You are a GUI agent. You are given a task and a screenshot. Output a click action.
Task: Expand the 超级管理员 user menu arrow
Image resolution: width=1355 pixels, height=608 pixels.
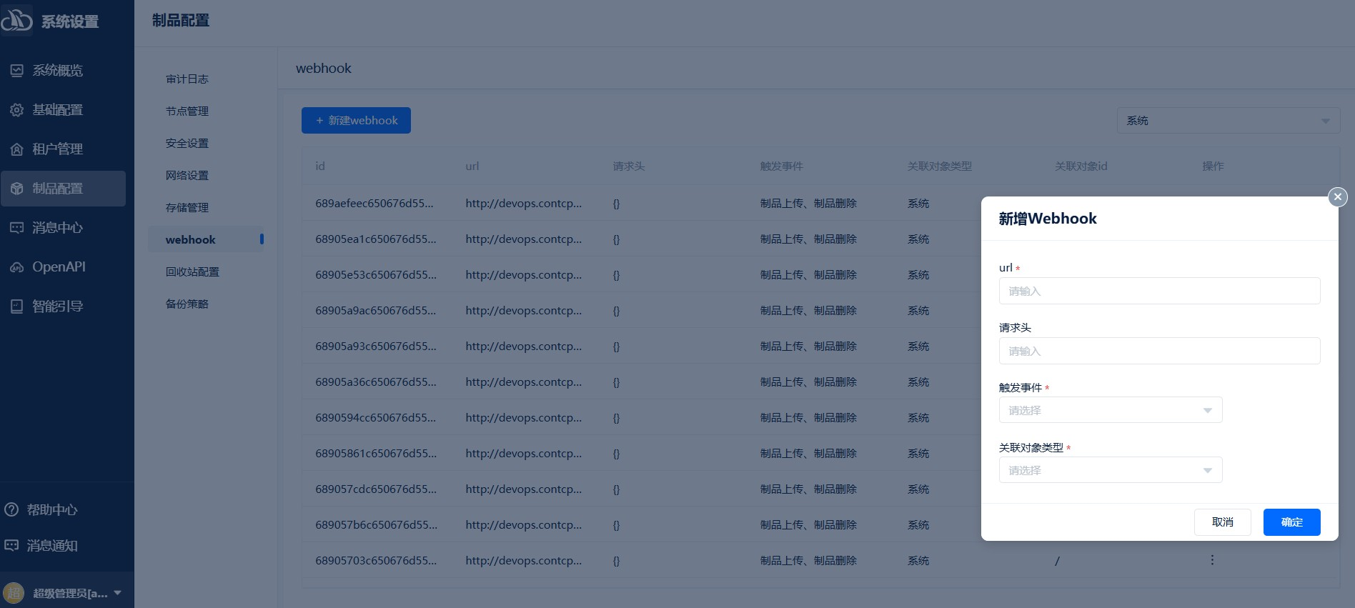pos(118,593)
